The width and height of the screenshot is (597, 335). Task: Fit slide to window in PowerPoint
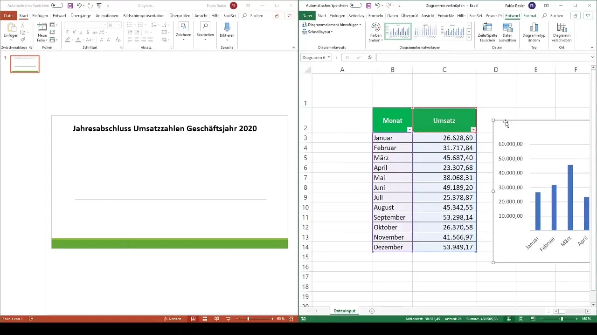[x=291, y=319]
